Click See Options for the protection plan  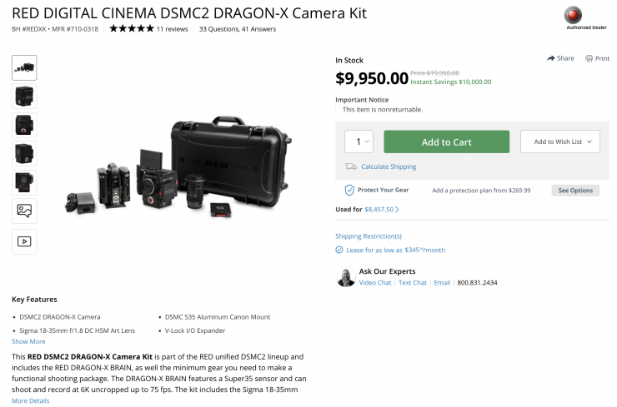coord(575,191)
